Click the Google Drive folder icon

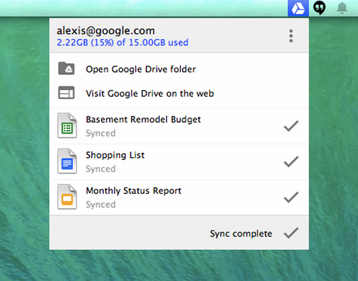coord(66,68)
